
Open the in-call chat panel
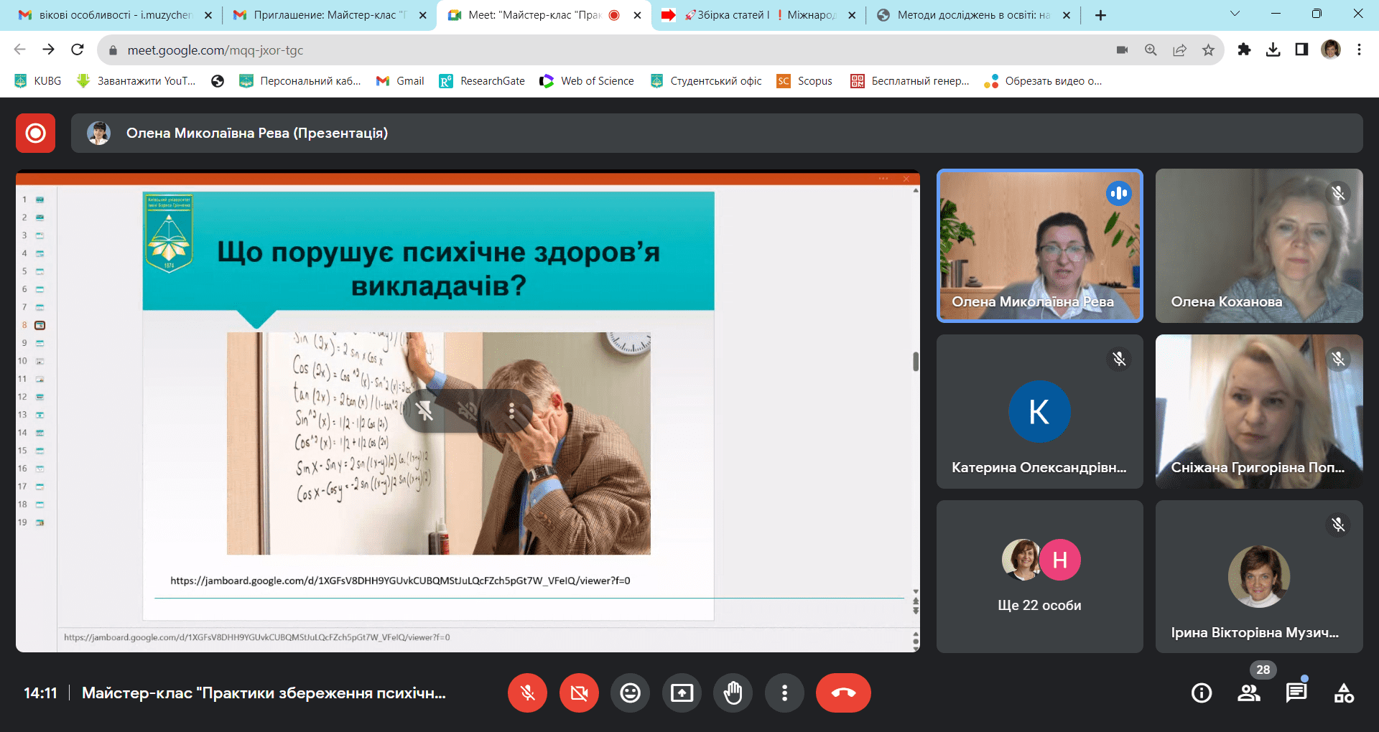1296,693
